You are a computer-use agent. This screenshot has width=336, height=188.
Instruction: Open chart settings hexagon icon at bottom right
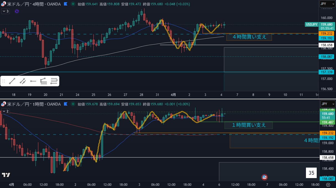tap(328, 185)
